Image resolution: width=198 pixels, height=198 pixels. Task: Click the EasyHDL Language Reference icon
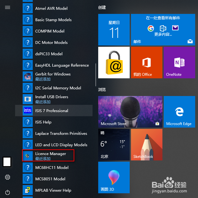click(28, 65)
